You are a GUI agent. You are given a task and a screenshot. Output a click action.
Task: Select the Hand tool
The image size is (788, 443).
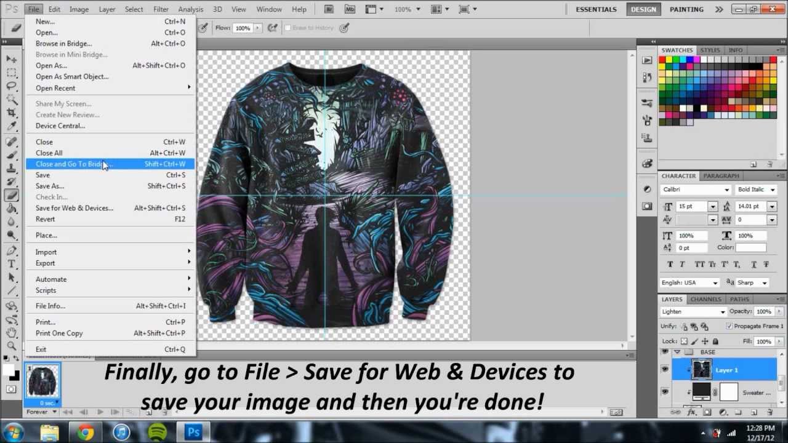[12, 332]
